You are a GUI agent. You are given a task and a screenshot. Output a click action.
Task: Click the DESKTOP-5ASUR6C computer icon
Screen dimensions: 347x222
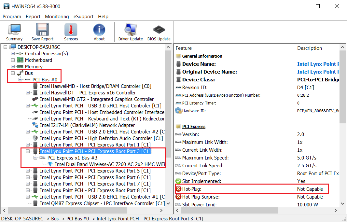[x=13, y=47]
